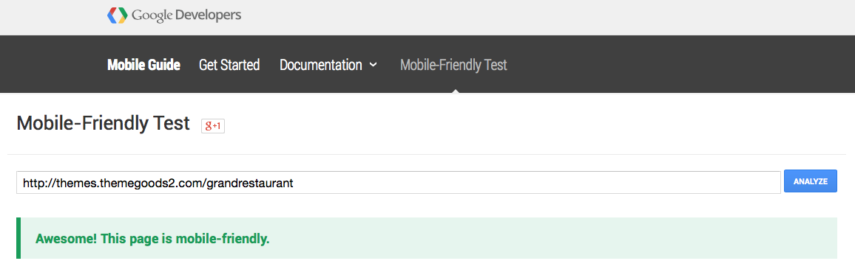Click the Google Developers wordmark text
Image resolution: width=855 pixels, height=272 pixels.
(x=186, y=15)
